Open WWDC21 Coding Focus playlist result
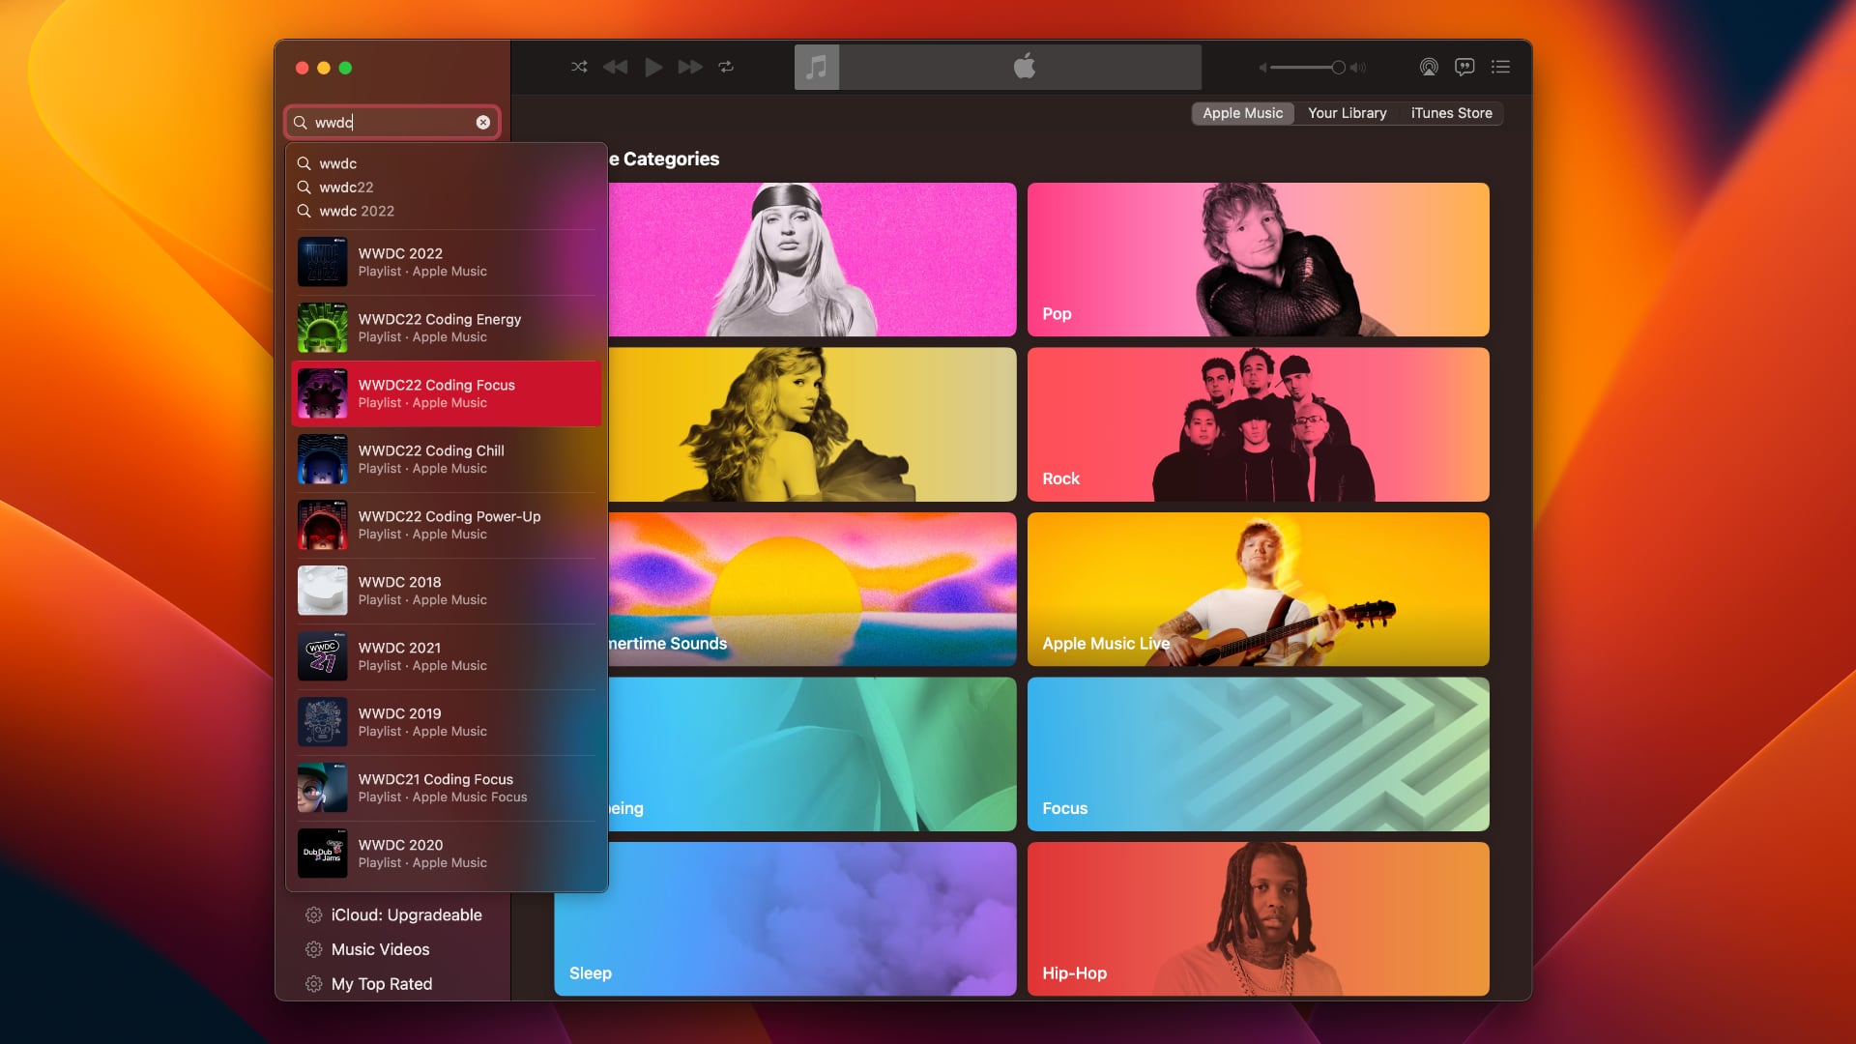The width and height of the screenshot is (1856, 1044). (x=446, y=788)
